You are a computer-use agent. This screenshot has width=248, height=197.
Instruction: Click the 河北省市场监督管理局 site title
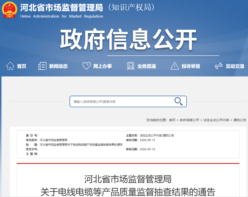62,8
